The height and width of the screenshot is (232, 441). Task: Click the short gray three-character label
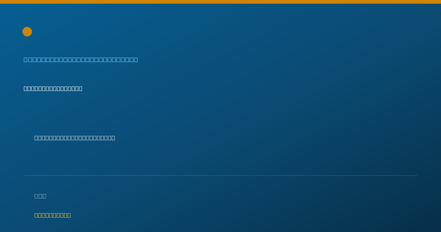pyautogui.click(x=40, y=196)
